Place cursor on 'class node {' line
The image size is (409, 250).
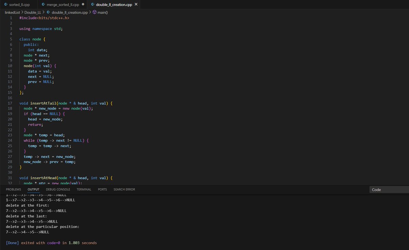point(32,39)
